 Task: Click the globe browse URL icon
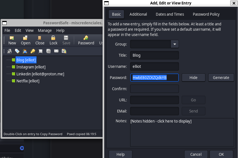(48, 51)
